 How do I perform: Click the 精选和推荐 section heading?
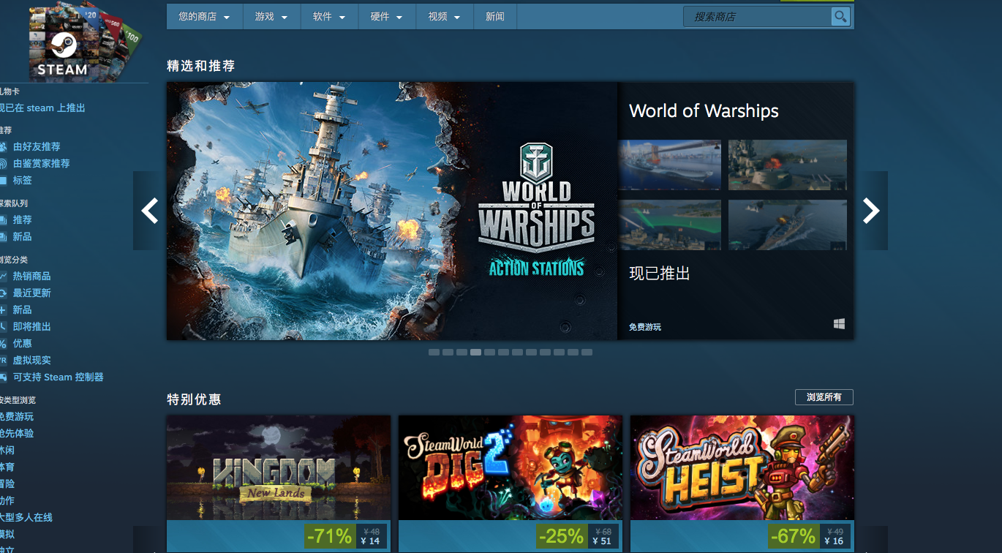click(201, 66)
